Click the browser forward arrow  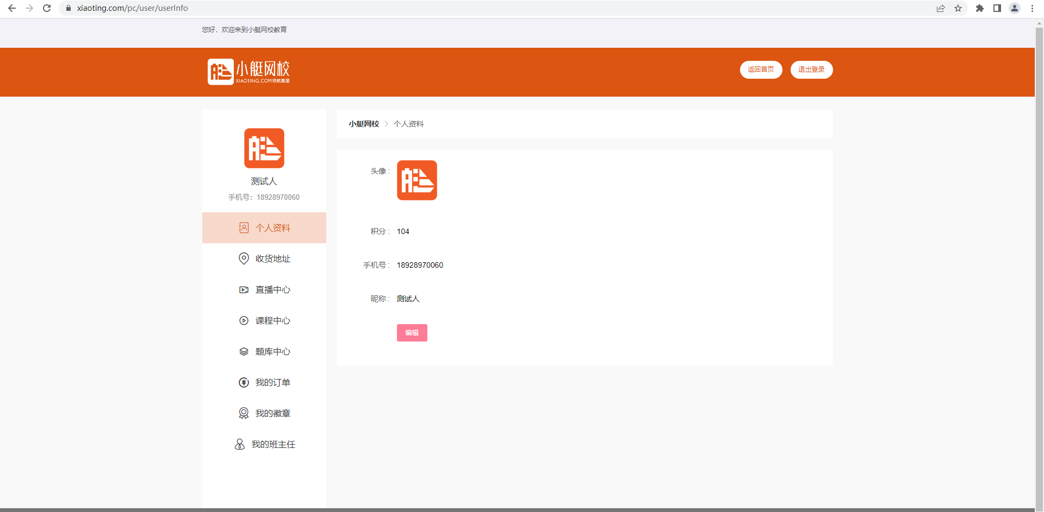(x=29, y=8)
